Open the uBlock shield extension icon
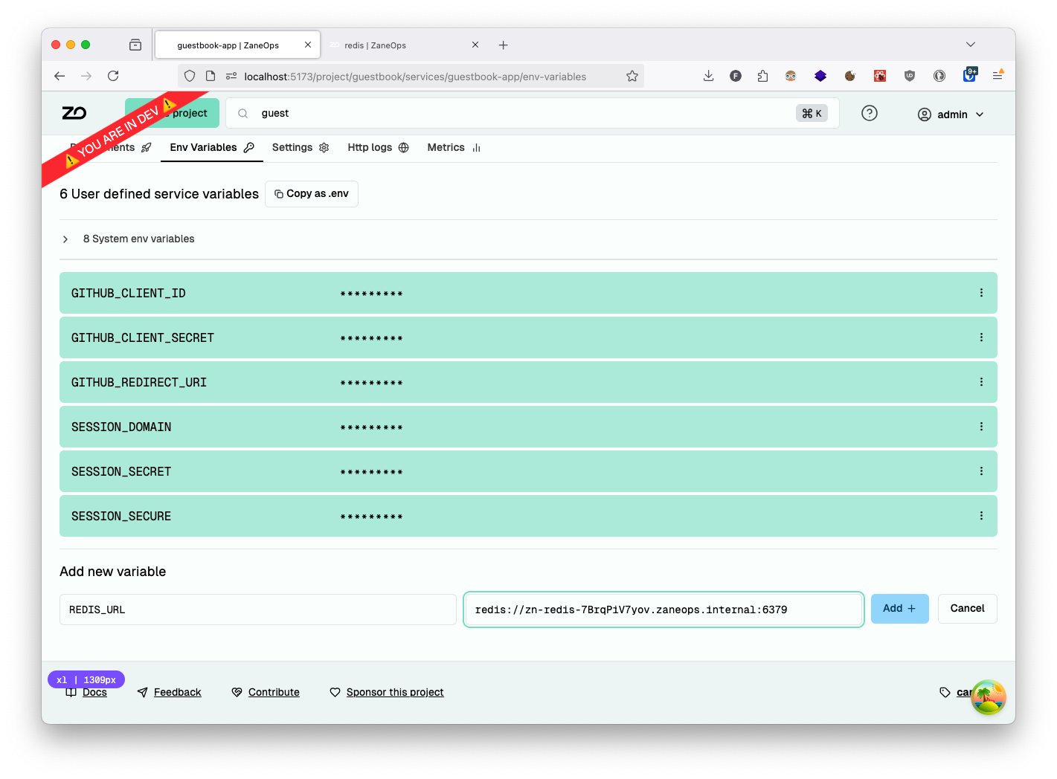 tap(910, 76)
